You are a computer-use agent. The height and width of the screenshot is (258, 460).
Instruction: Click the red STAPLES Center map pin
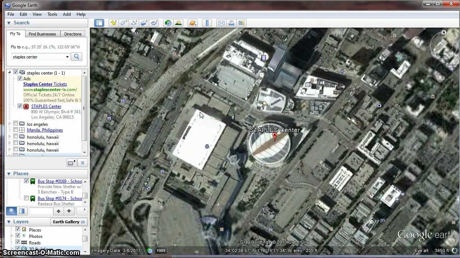click(x=275, y=137)
